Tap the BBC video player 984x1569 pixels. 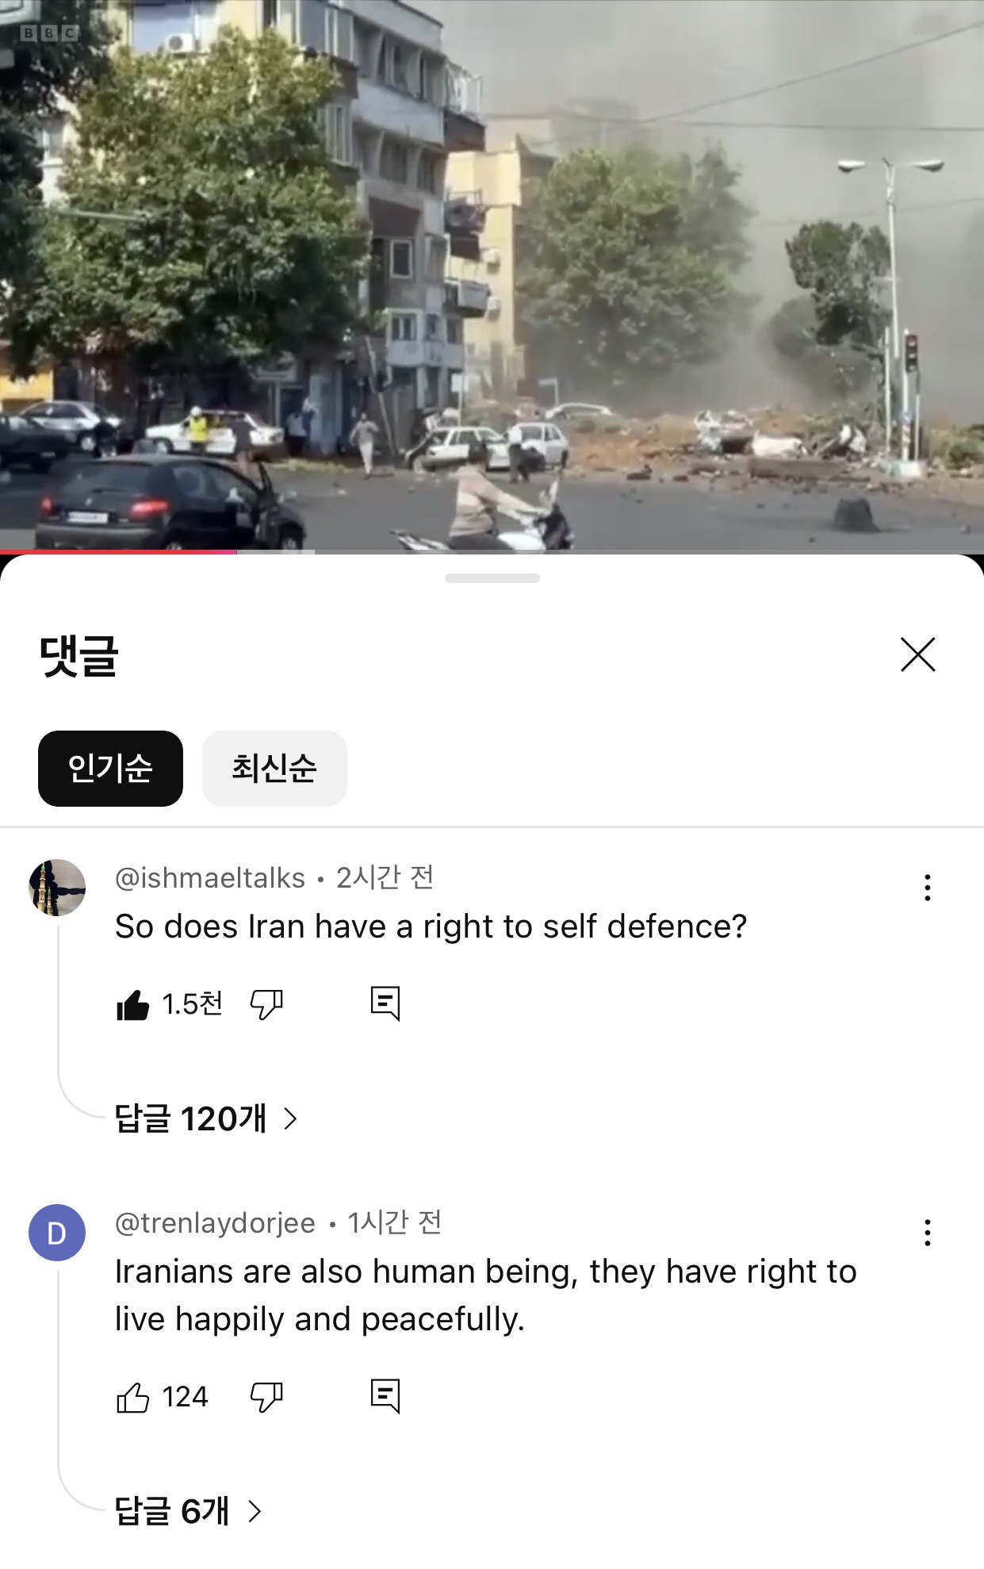(x=492, y=274)
